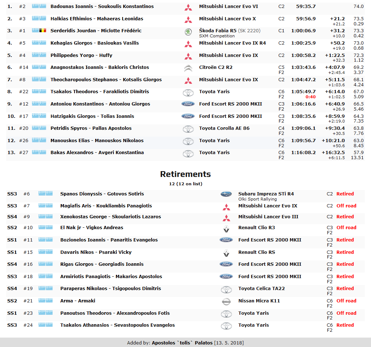Open Halkias Efthimios - Mahaeras Leonidas crew
The height and width of the screenshot is (347, 371).
tap(97, 18)
